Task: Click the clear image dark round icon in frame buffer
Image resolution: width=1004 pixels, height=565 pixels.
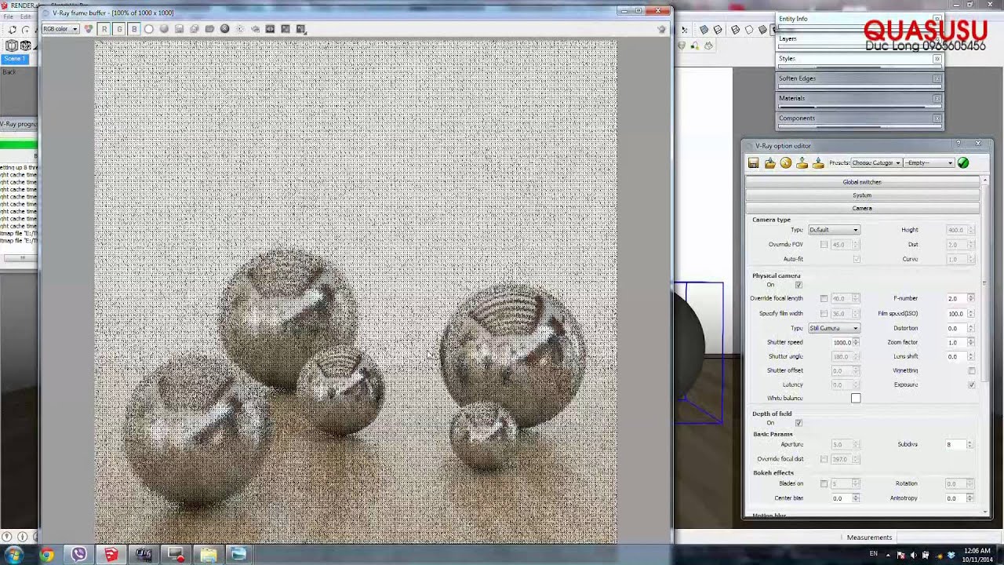Action: click(x=225, y=29)
